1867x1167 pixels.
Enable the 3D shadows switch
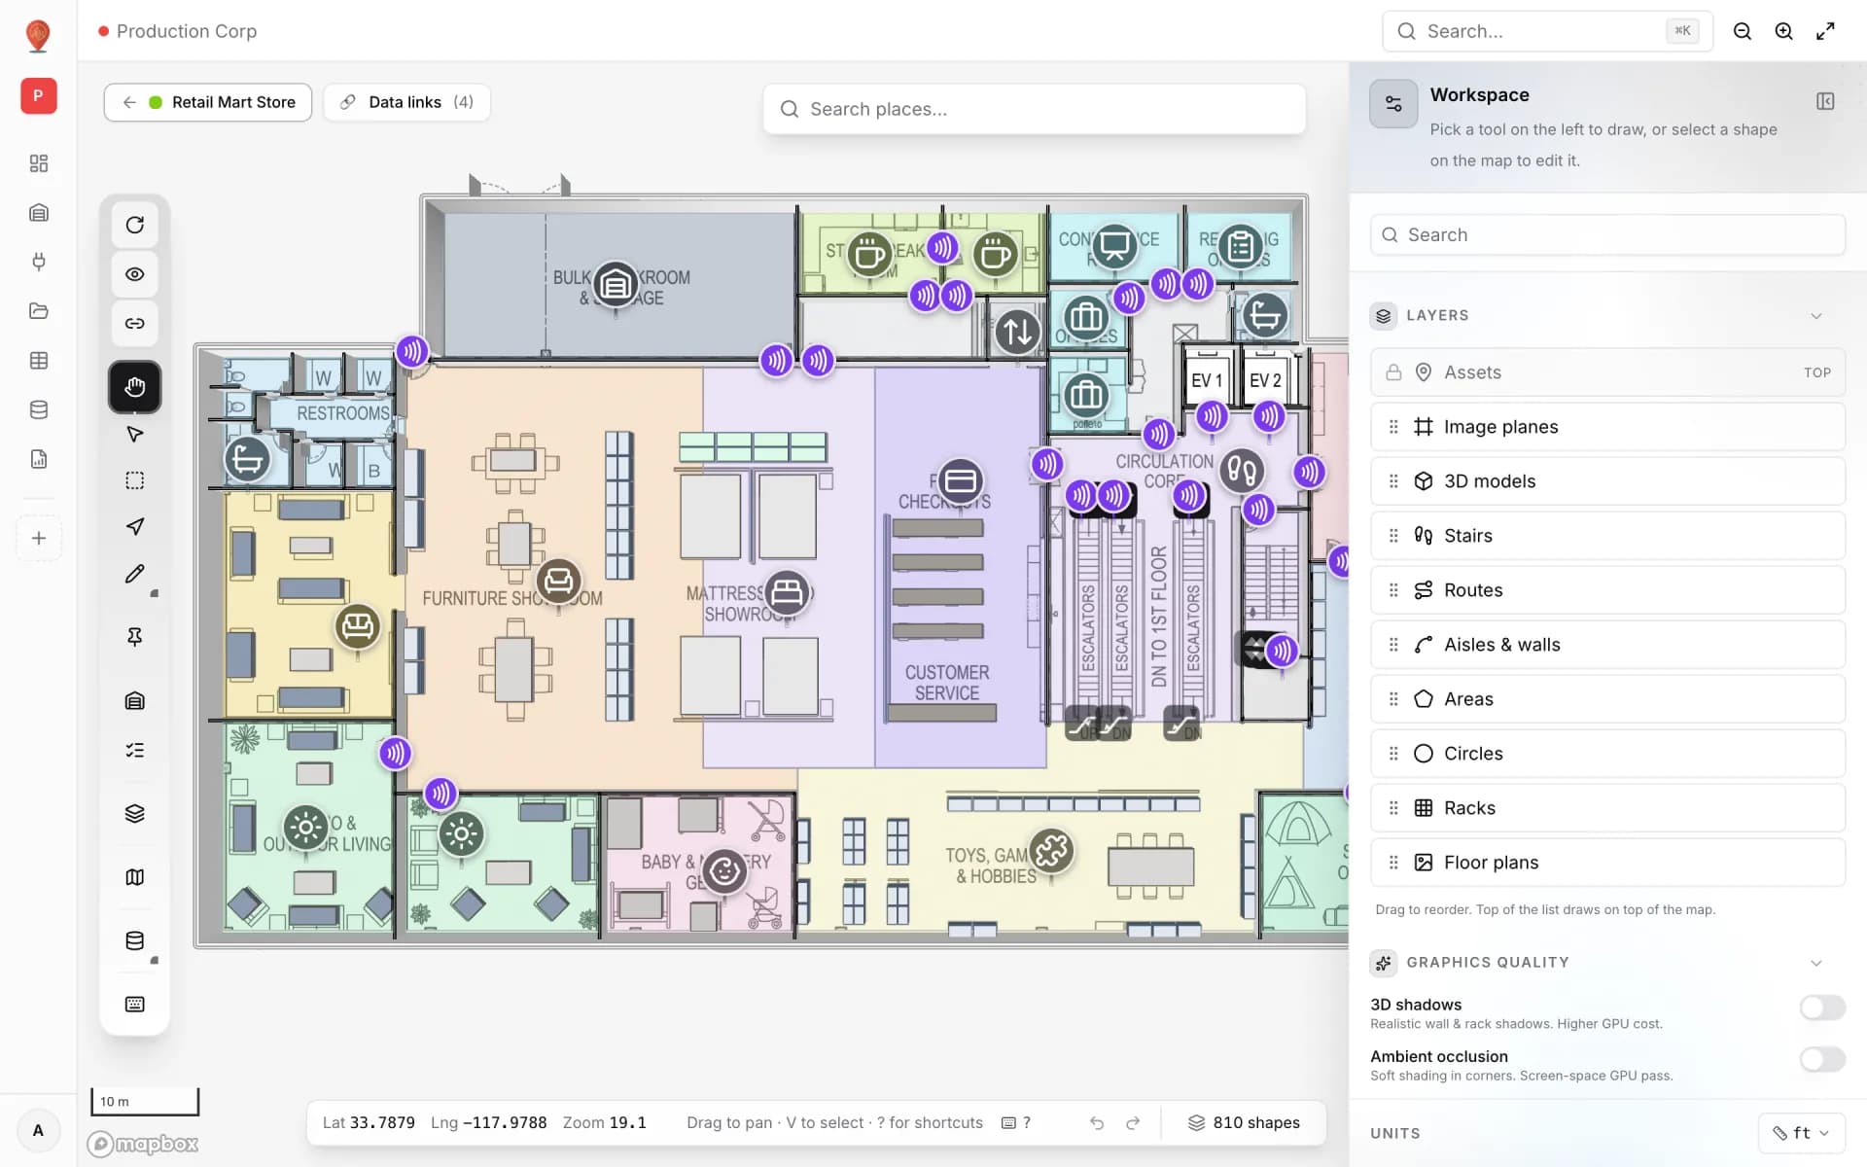click(x=1821, y=1008)
